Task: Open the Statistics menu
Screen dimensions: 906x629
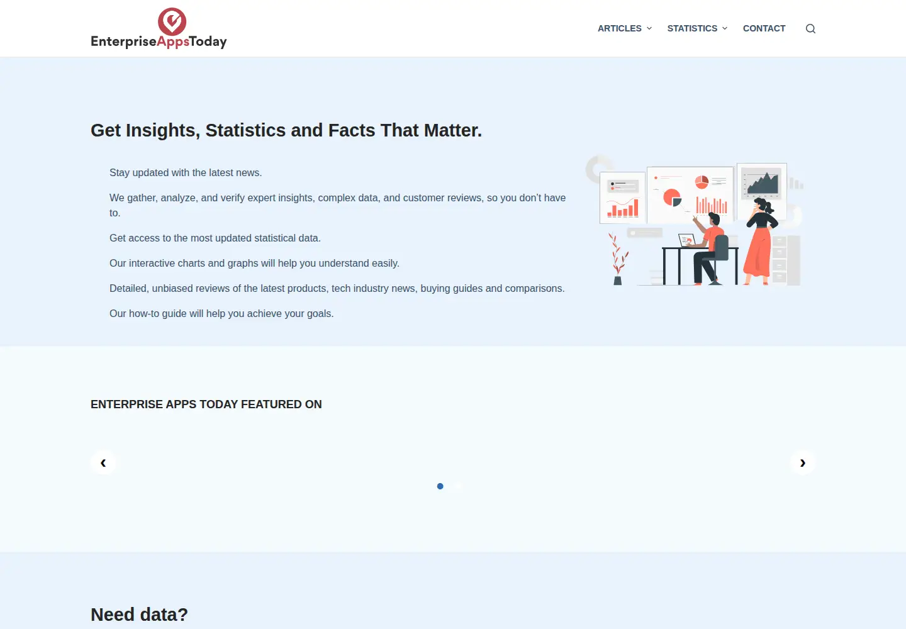Action: click(x=692, y=28)
